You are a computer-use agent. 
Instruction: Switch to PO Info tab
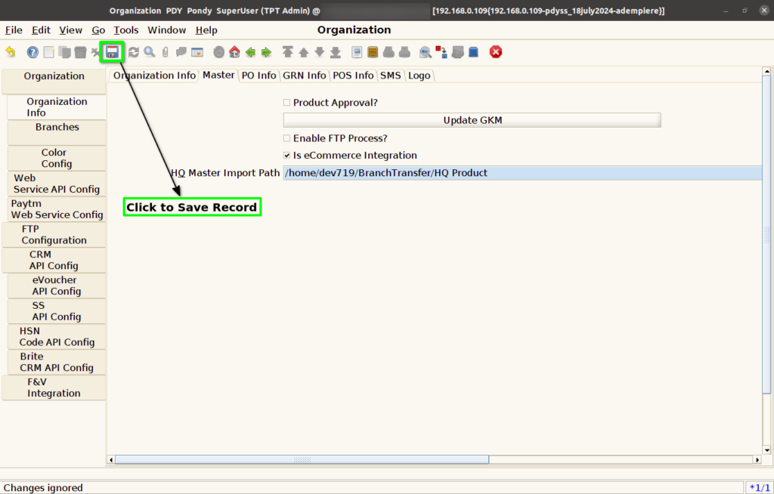259,76
